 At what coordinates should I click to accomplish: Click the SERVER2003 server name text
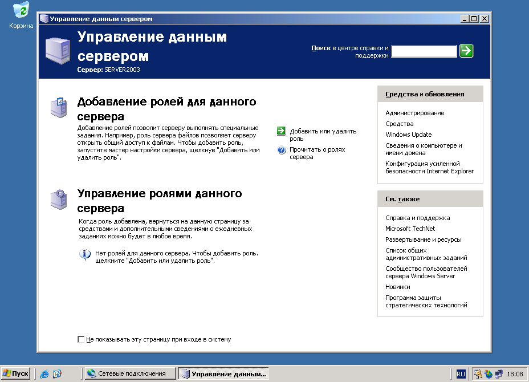coord(122,70)
